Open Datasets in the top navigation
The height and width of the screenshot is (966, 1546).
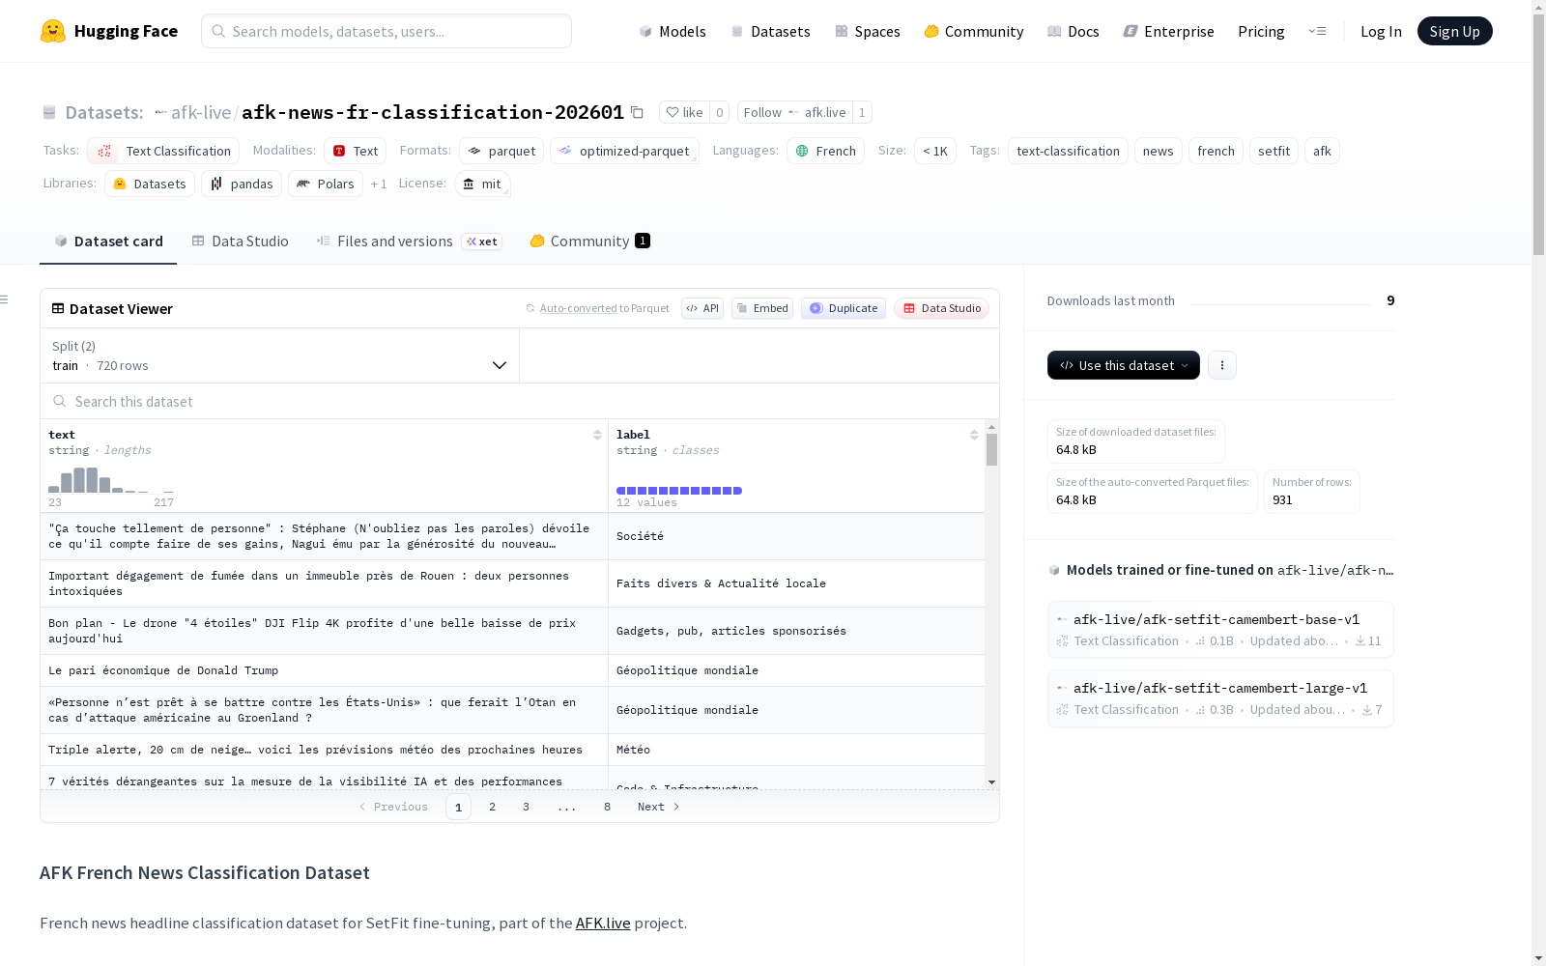coord(770,31)
